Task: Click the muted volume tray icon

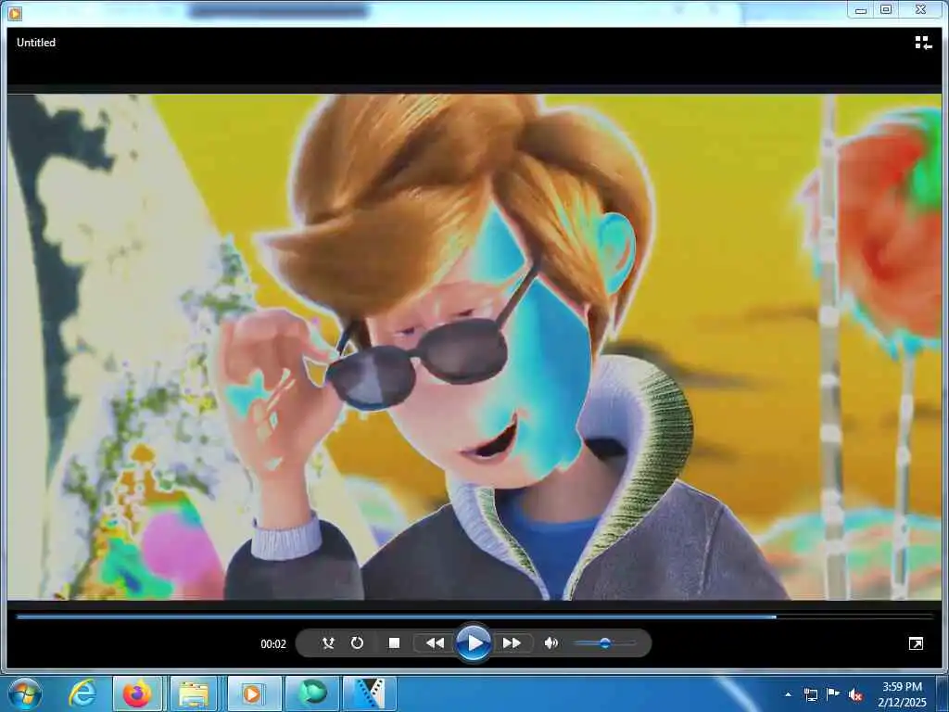Action: point(855,694)
